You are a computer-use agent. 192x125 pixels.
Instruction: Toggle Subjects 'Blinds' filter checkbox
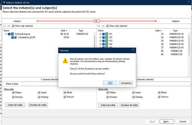pyautogui.click(x=159, y=93)
